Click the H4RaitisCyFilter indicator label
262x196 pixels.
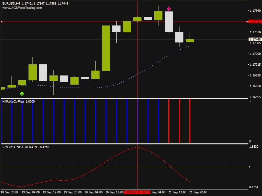[x=18, y=102]
